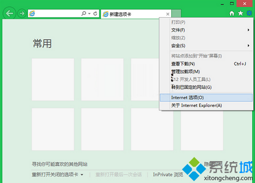The height and width of the screenshot is (183, 255).
Task: Open the 文件(F) submenu
Action: pyautogui.click(x=206, y=30)
